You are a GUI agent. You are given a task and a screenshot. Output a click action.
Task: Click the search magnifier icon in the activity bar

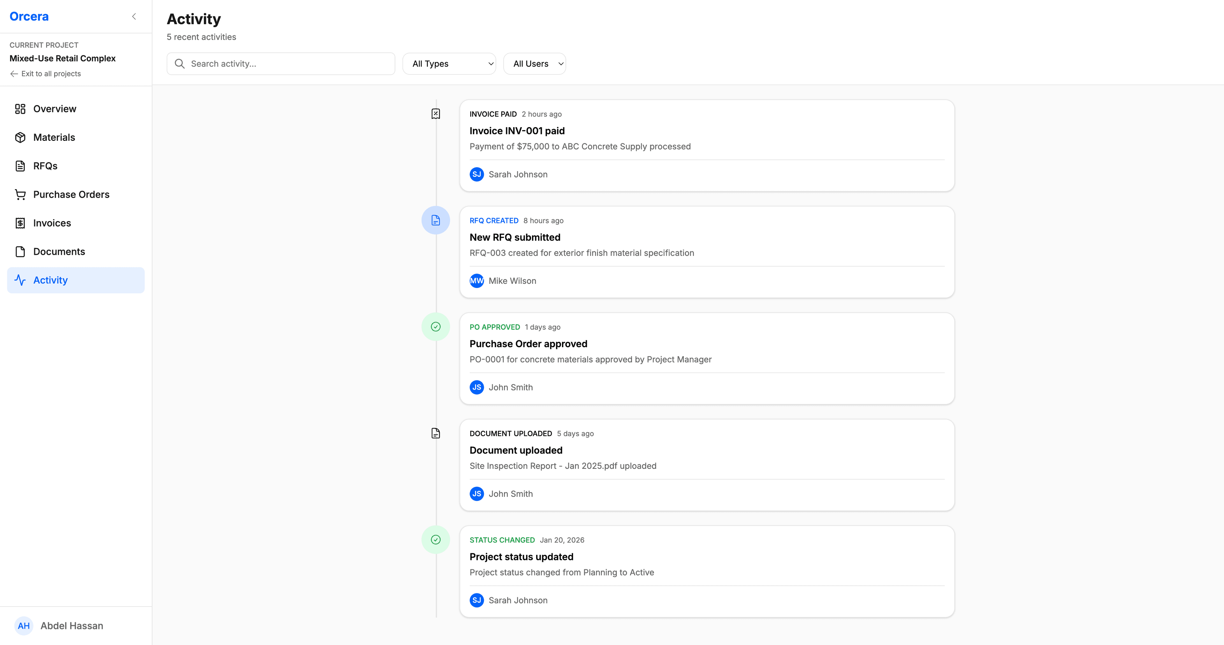click(179, 63)
